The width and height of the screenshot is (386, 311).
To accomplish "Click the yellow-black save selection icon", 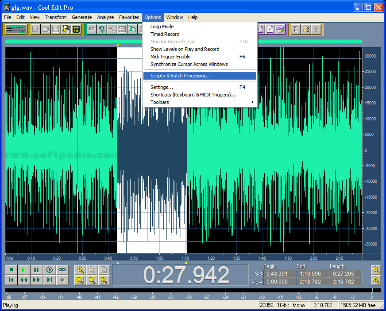I will click(x=76, y=29).
